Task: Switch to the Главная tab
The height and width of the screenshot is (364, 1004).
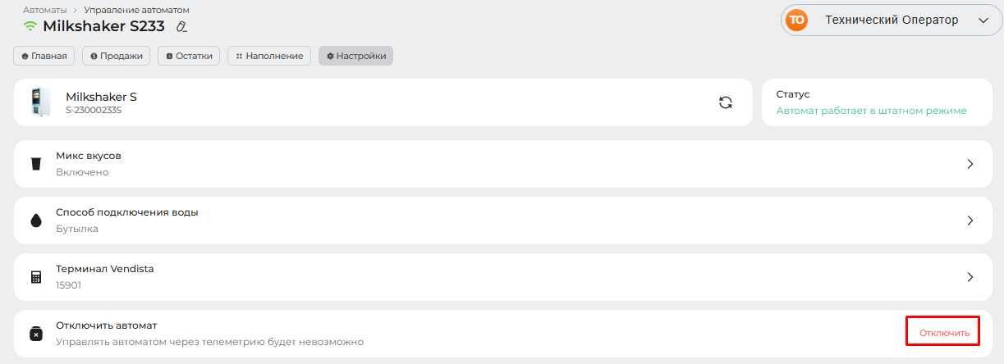Action: point(44,56)
